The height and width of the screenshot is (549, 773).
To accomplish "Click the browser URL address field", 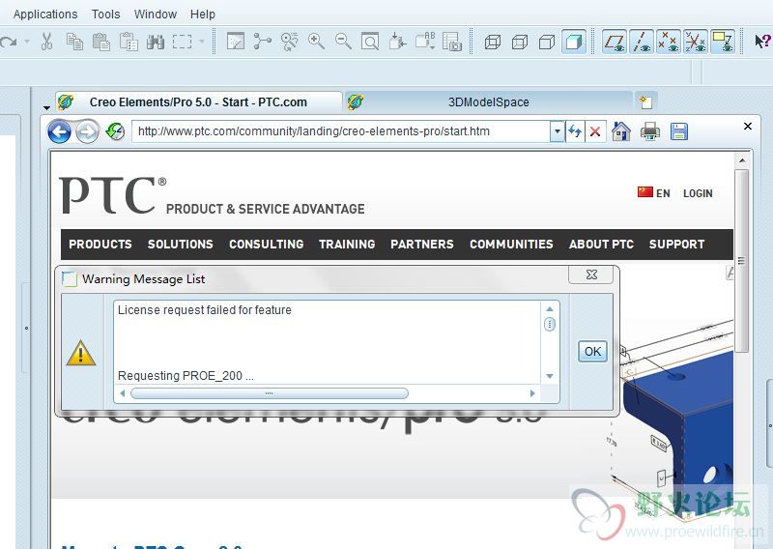I will point(341,131).
